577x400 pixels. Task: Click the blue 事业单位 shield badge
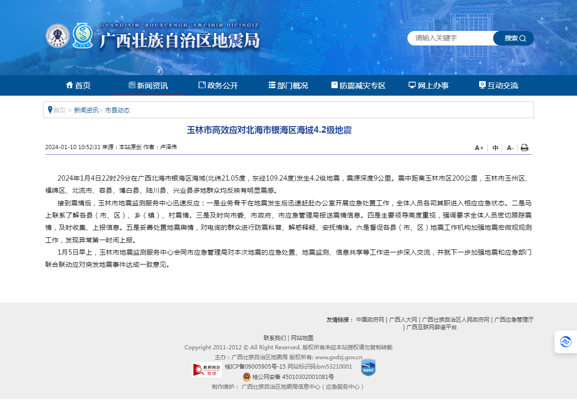pyautogui.click(x=368, y=369)
